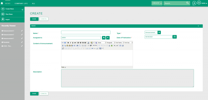208x100 pixels.
Task: Apply subscript formatting in editor
Action: 115,45
